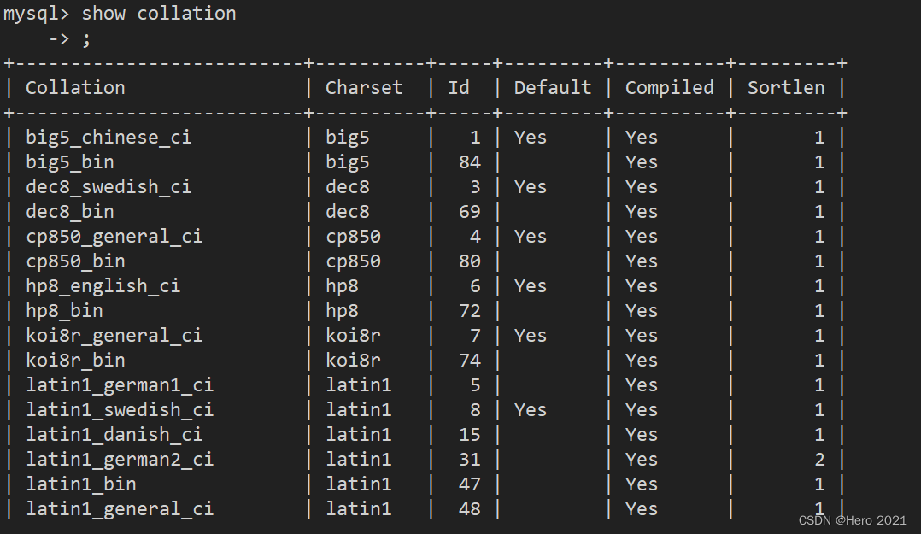
Task: Click the Sortlen column header
Action: (786, 87)
